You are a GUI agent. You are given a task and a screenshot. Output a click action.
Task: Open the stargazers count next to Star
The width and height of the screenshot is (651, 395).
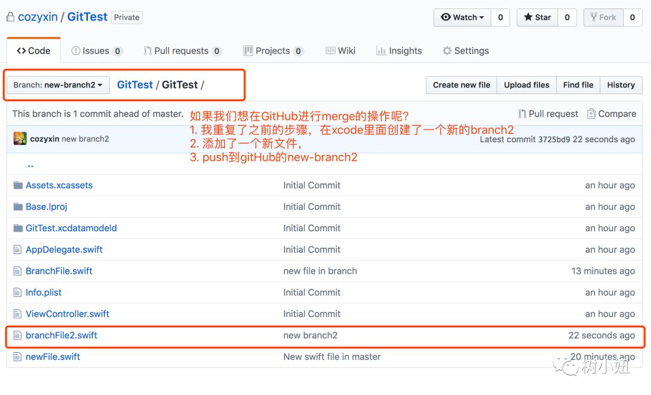[567, 17]
